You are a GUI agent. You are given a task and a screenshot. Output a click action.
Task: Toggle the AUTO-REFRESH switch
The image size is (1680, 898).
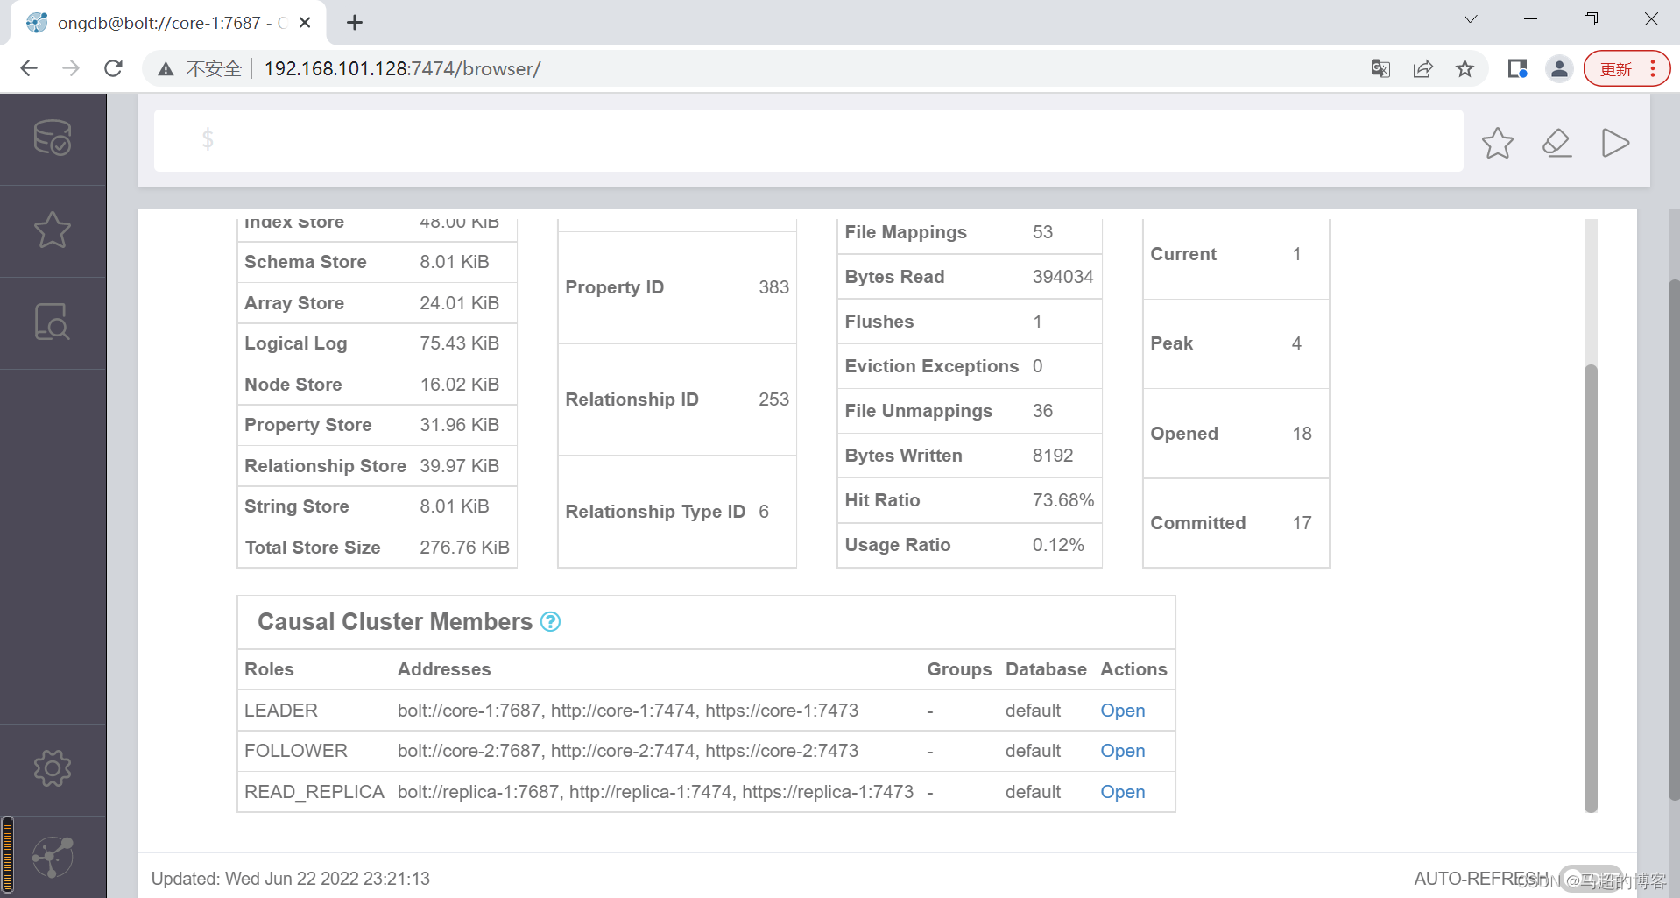[1591, 879]
